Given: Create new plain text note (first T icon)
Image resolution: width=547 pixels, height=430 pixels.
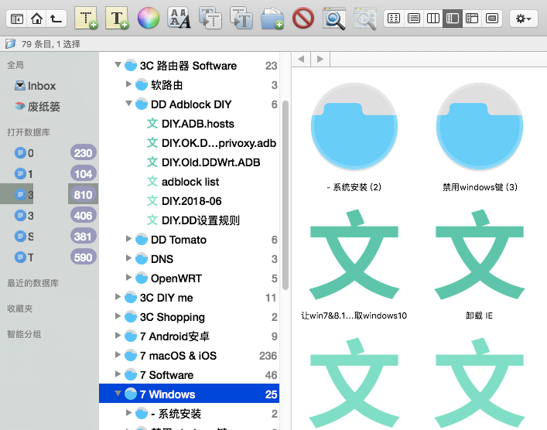Looking at the screenshot, I should [x=86, y=18].
